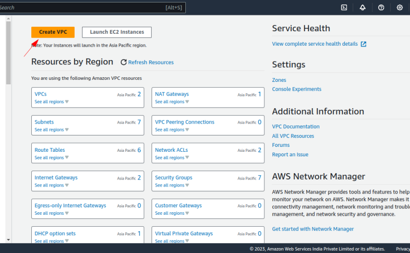Open the Egress-only Internet Gateways link
The height and width of the screenshot is (253, 410).
click(71, 205)
